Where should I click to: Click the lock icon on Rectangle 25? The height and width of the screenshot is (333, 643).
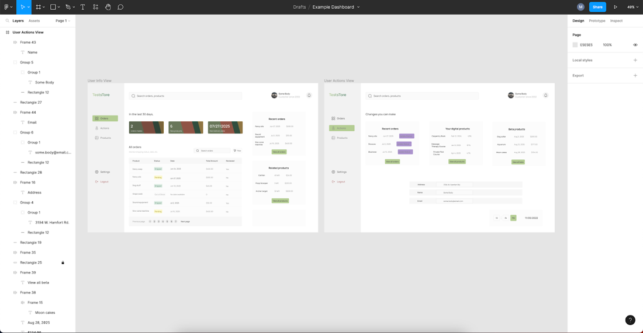pos(63,262)
